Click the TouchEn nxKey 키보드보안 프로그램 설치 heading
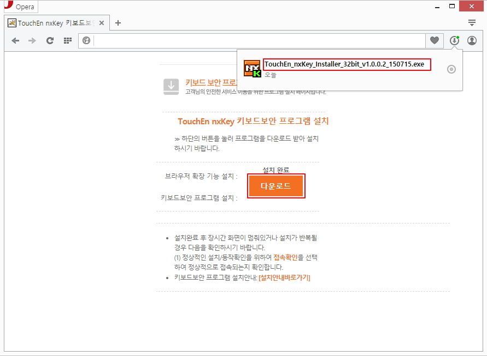The width and height of the screenshot is (487, 356). click(253, 121)
